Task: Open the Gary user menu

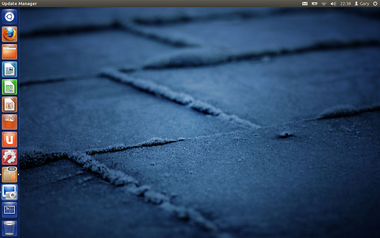Action: coord(362,4)
